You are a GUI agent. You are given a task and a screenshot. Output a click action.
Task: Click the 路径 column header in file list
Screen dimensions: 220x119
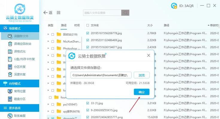point(166,25)
